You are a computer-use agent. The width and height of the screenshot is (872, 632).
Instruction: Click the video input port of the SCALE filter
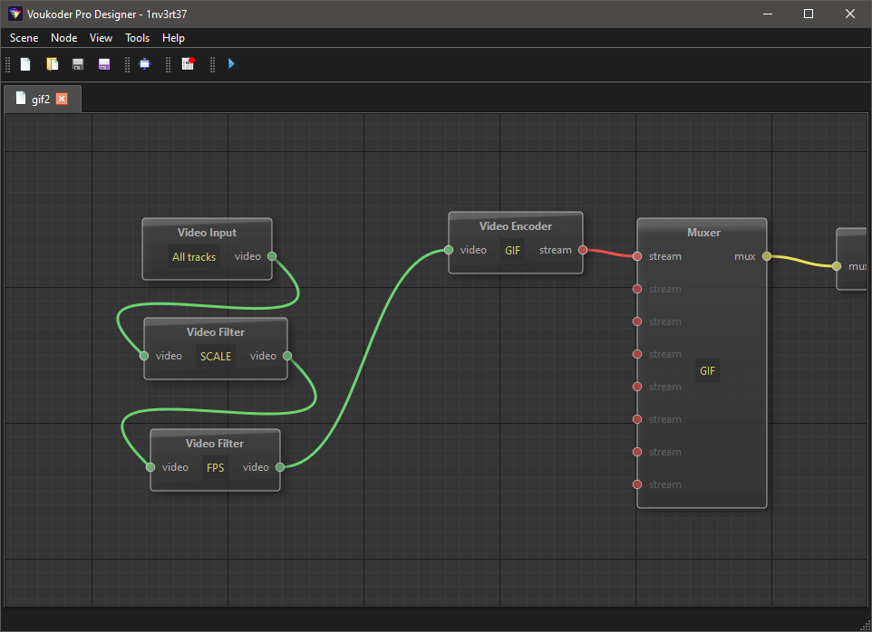[144, 356]
